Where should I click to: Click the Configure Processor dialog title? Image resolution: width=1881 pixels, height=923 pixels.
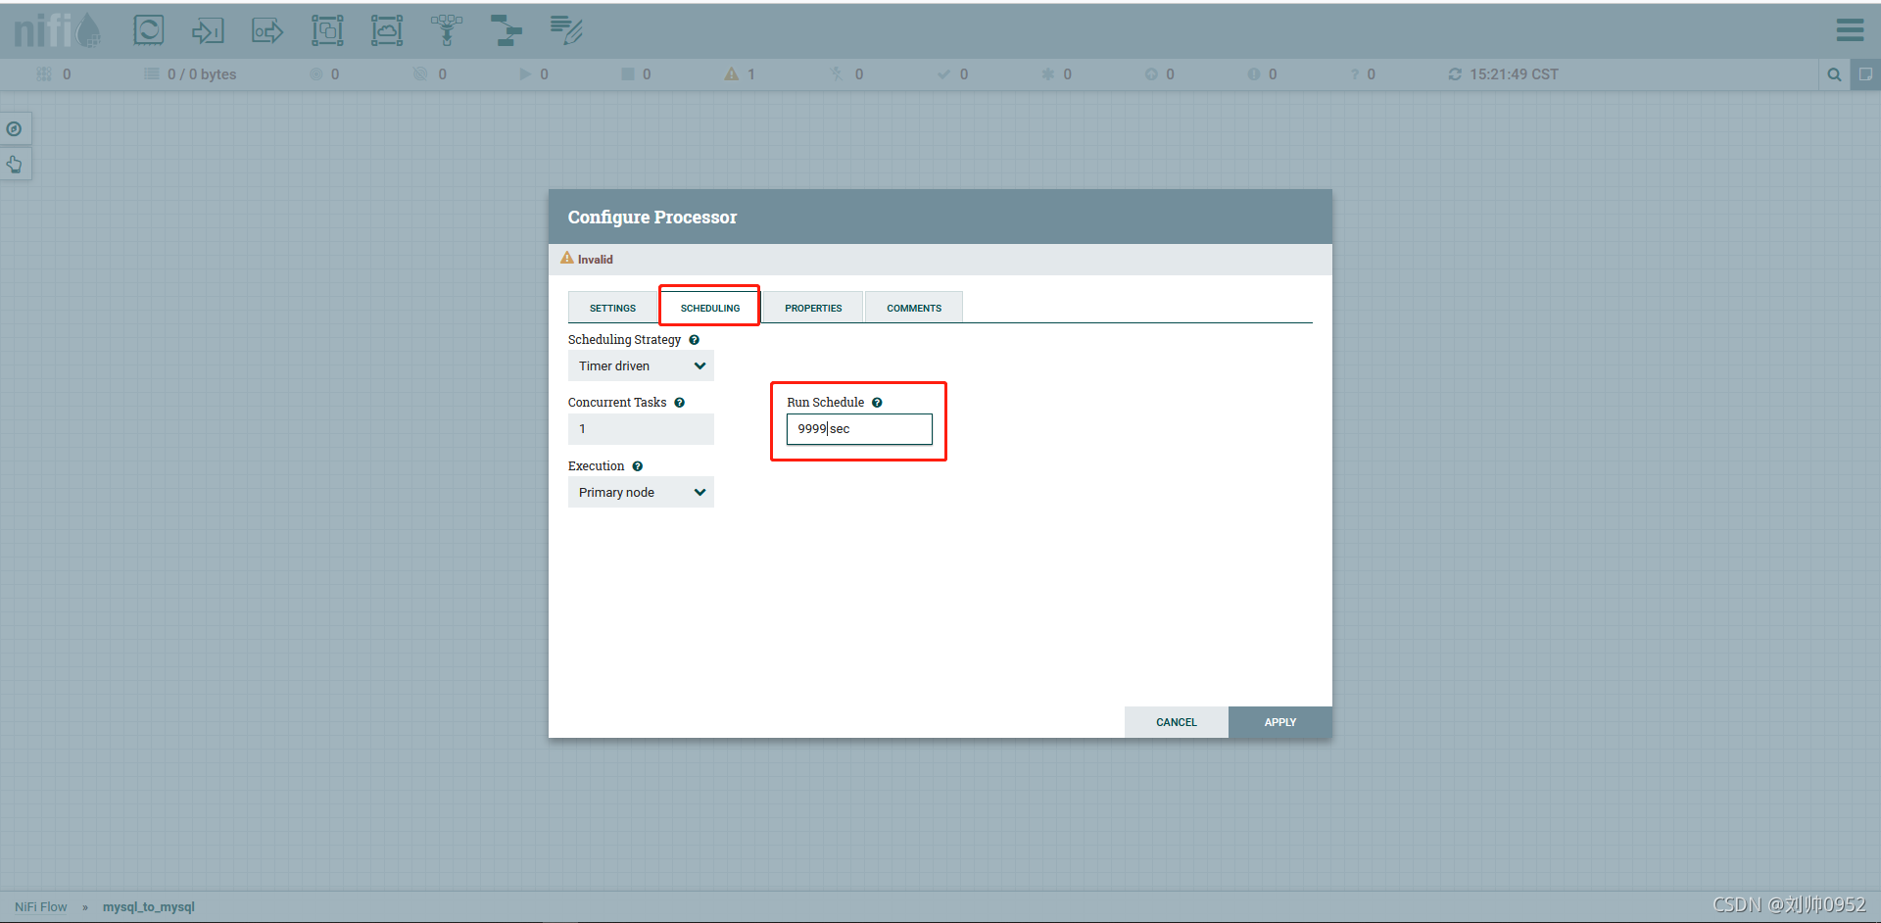tap(652, 218)
